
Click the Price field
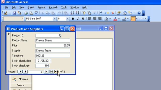click(53, 45)
